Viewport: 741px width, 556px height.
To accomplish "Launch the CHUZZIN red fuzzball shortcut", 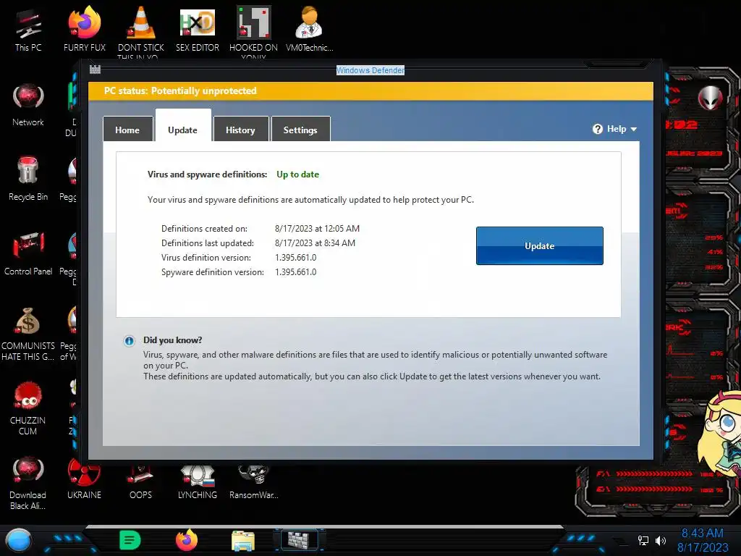I will click(x=28, y=408).
